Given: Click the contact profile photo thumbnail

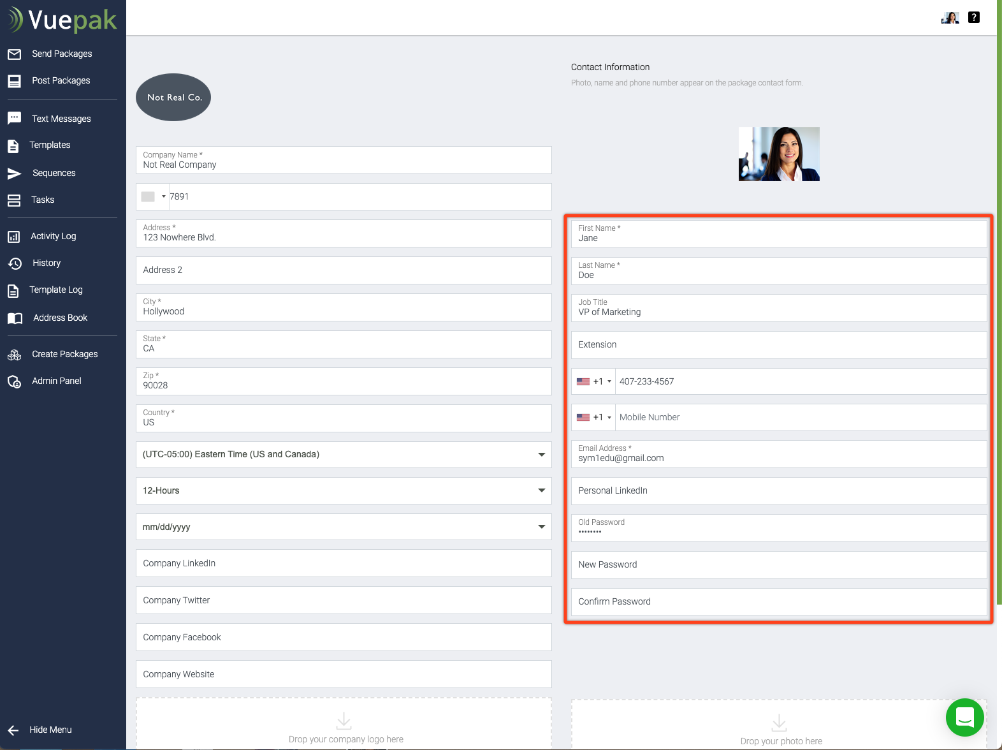Looking at the screenshot, I should tap(778, 154).
